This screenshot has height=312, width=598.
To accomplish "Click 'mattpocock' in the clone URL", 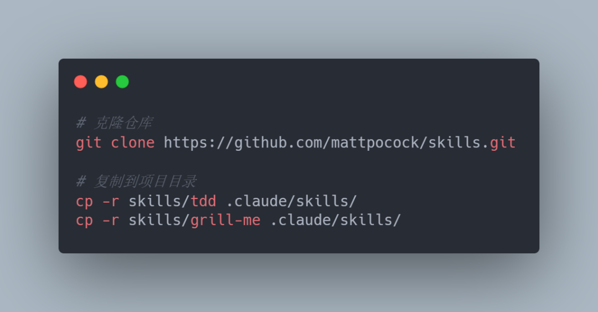I will 375,143.
